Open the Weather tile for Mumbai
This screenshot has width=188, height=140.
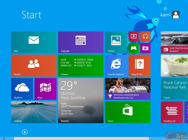pos(81,101)
